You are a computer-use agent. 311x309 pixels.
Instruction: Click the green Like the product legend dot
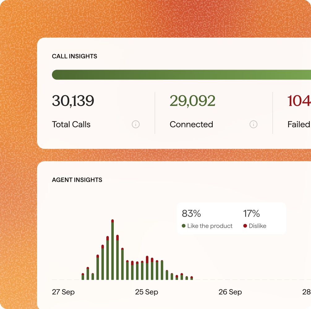click(x=184, y=226)
